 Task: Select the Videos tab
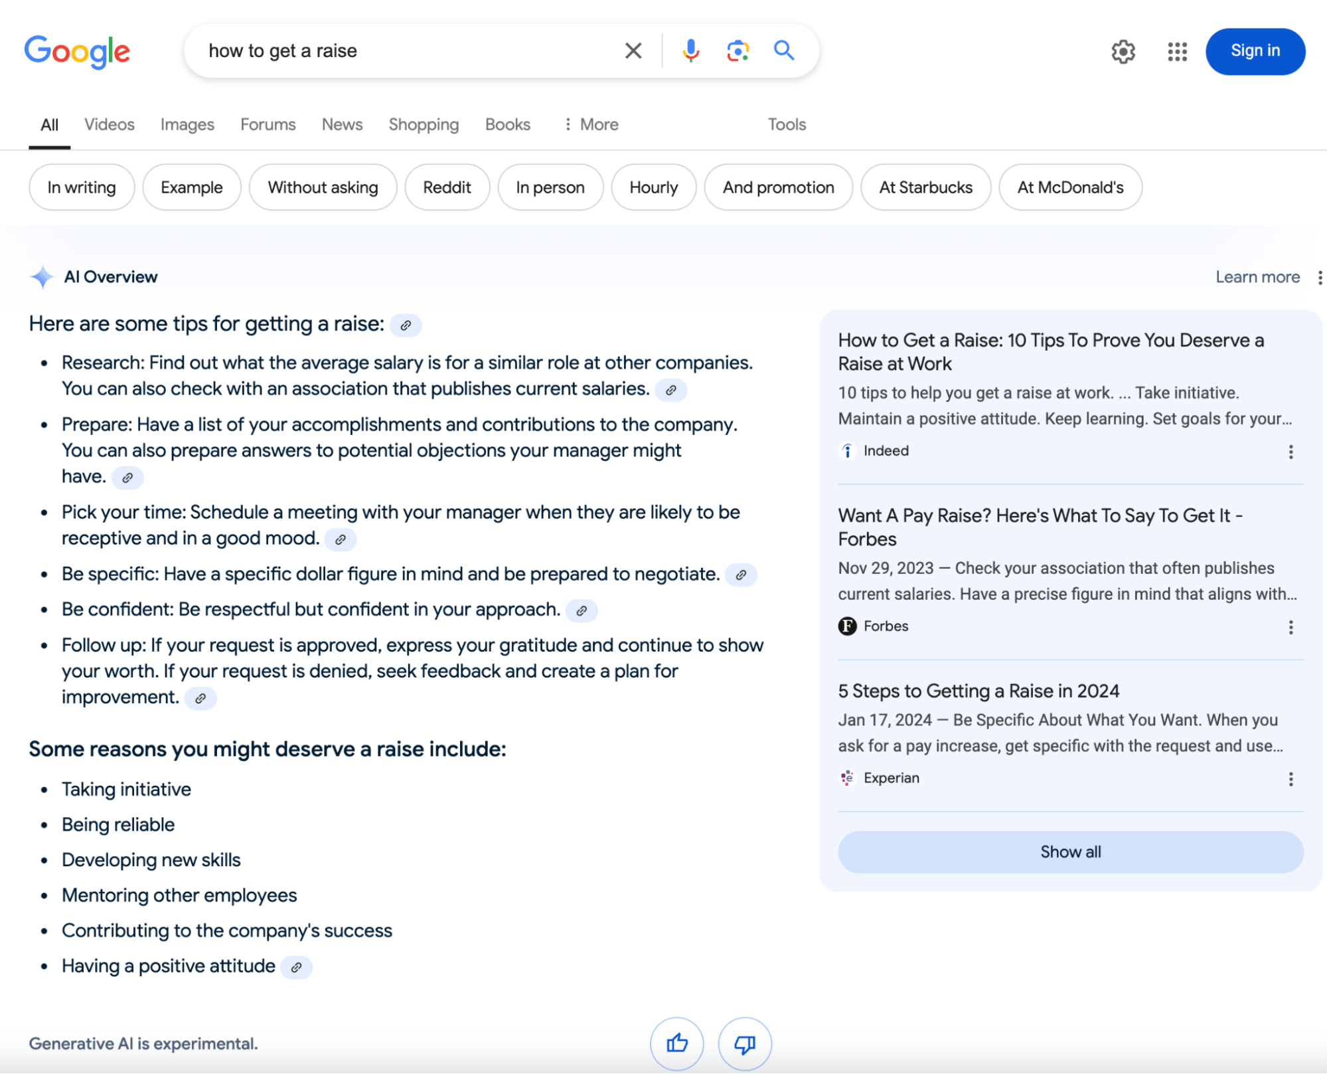(110, 124)
